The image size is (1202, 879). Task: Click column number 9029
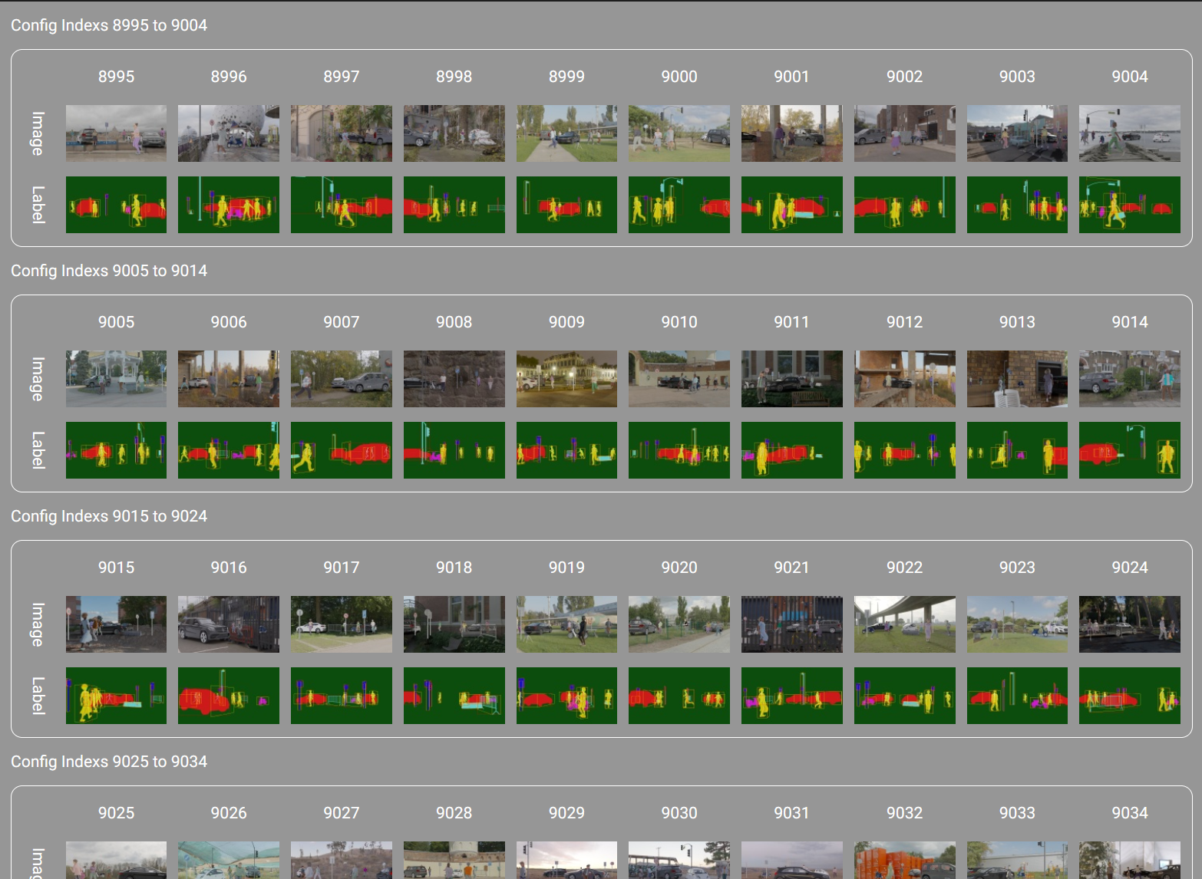pyautogui.click(x=566, y=813)
